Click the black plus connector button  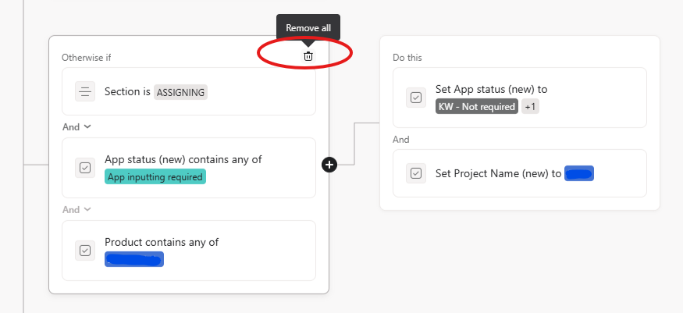click(329, 164)
